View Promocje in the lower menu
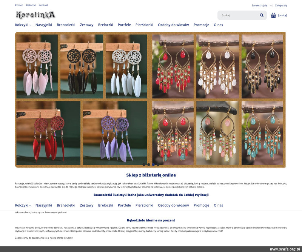The width and height of the screenshot is (302, 252). coord(201,206)
